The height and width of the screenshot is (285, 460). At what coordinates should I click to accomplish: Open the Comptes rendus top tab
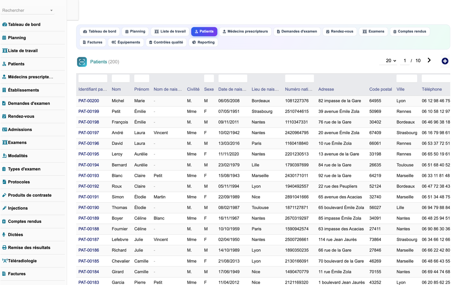coord(410,32)
